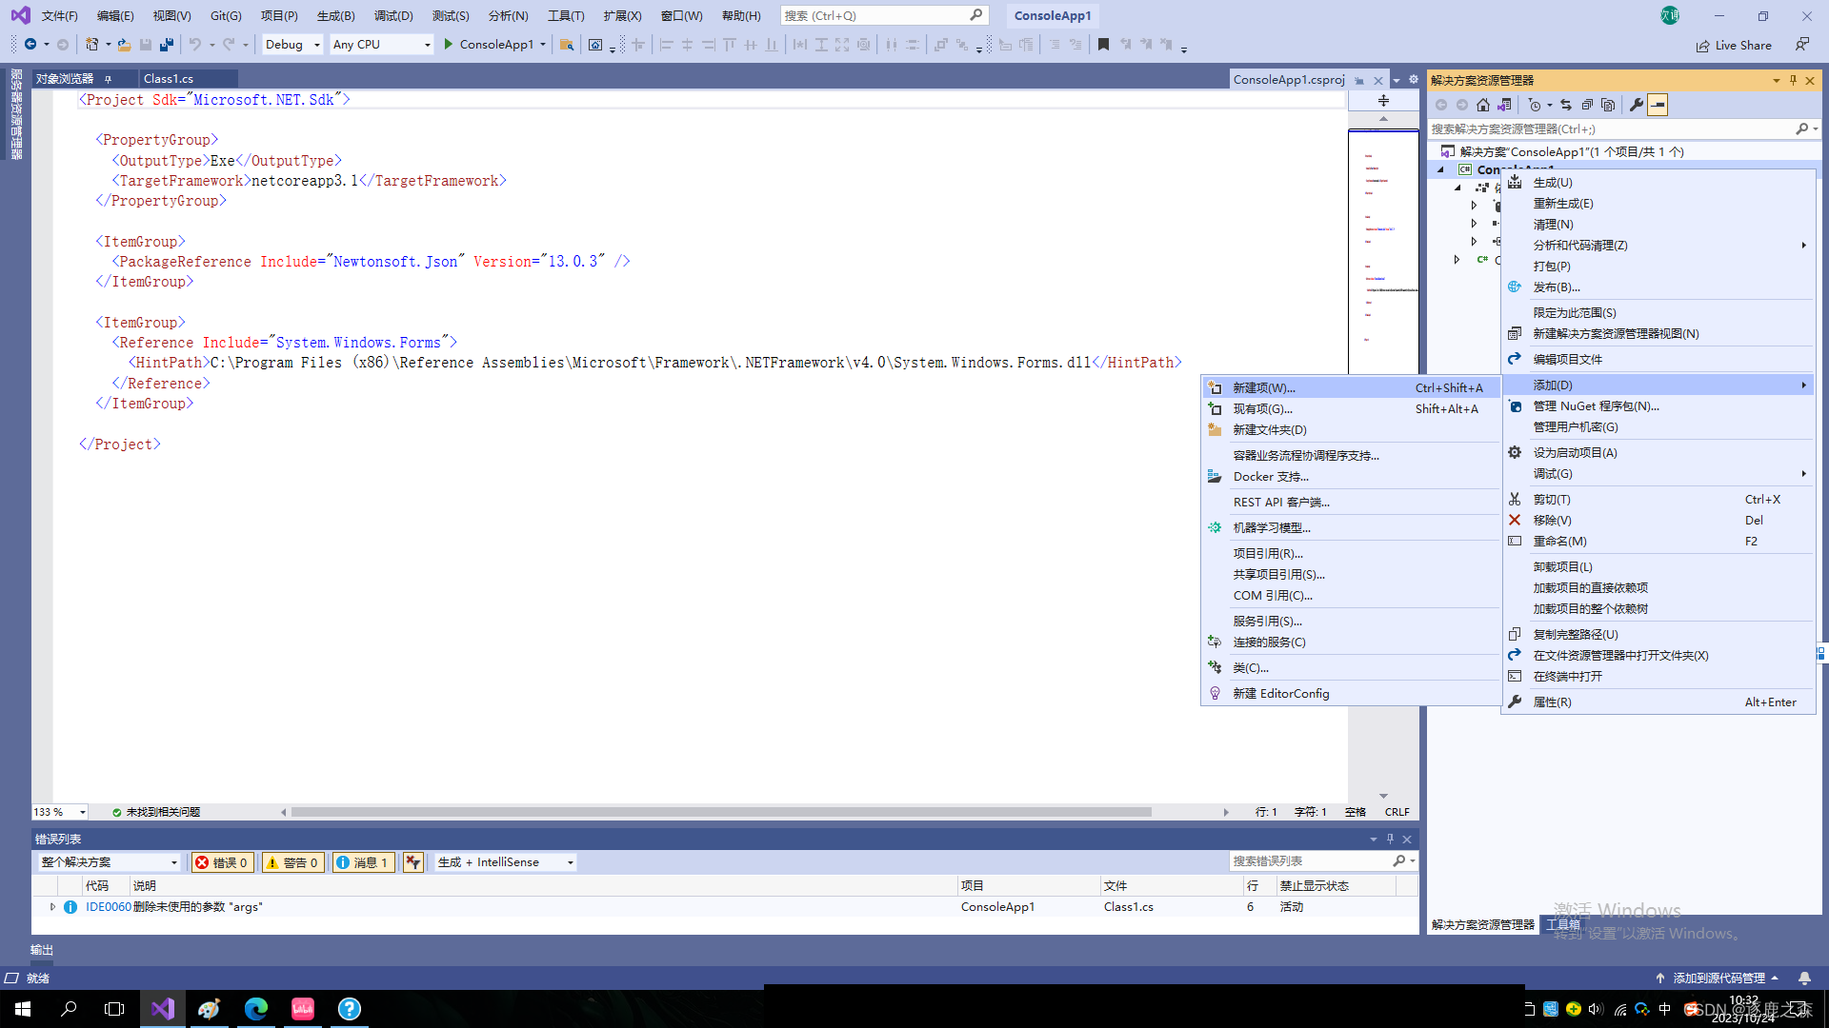Start ConsoleApp1 with the green play button
This screenshot has width=1829, height=1028.
click(448, 45)
